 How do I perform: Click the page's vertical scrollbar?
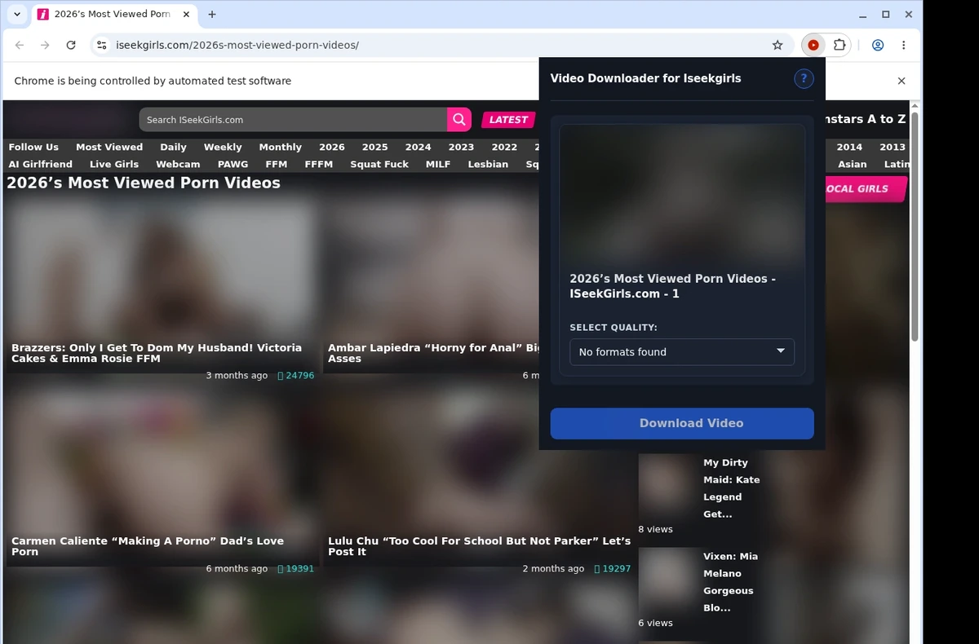(915, 228)
